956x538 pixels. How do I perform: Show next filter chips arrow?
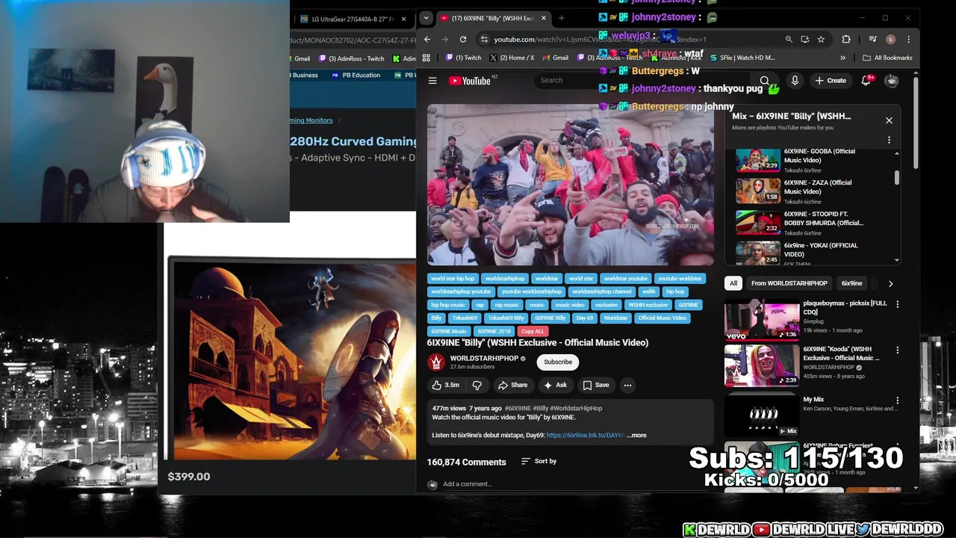coord(890,283)
